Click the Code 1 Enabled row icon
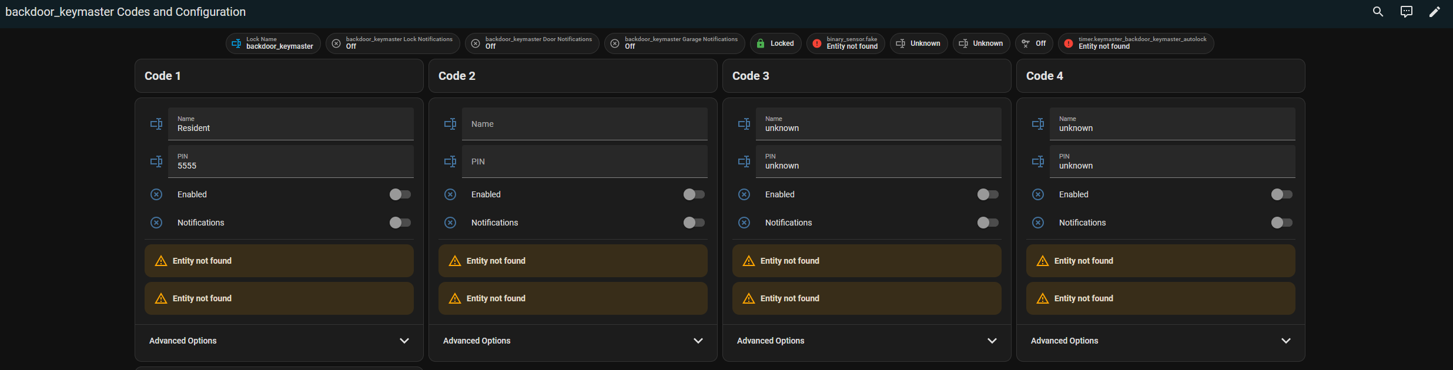The image size is (1453, 370). 156,194
